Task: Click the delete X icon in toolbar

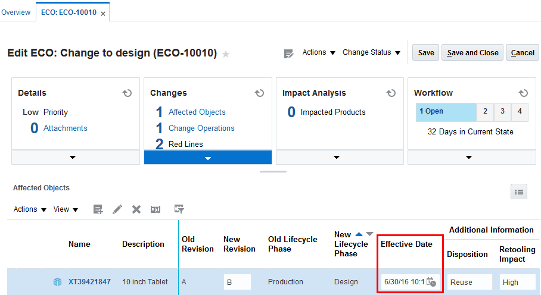Action: click(136, 209)
